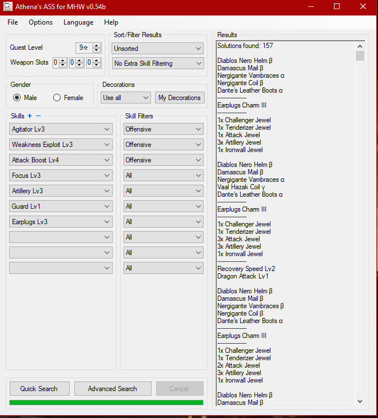
Task: Start a Quick Search
Action: (x=39, y=389)
